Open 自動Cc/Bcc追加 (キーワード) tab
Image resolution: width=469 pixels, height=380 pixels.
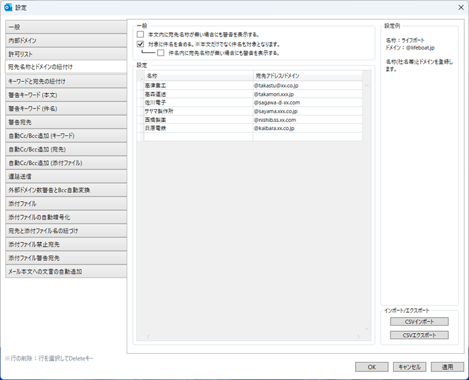[66, 136]
